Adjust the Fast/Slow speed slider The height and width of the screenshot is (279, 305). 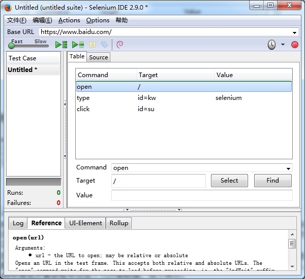pos(28,46)
